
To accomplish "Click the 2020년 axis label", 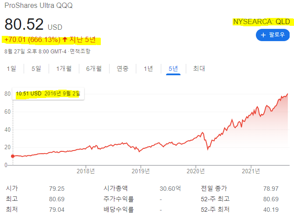I will click(195, 171).
